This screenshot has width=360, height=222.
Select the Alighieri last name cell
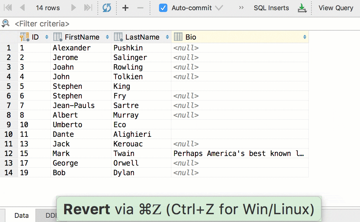141,134
